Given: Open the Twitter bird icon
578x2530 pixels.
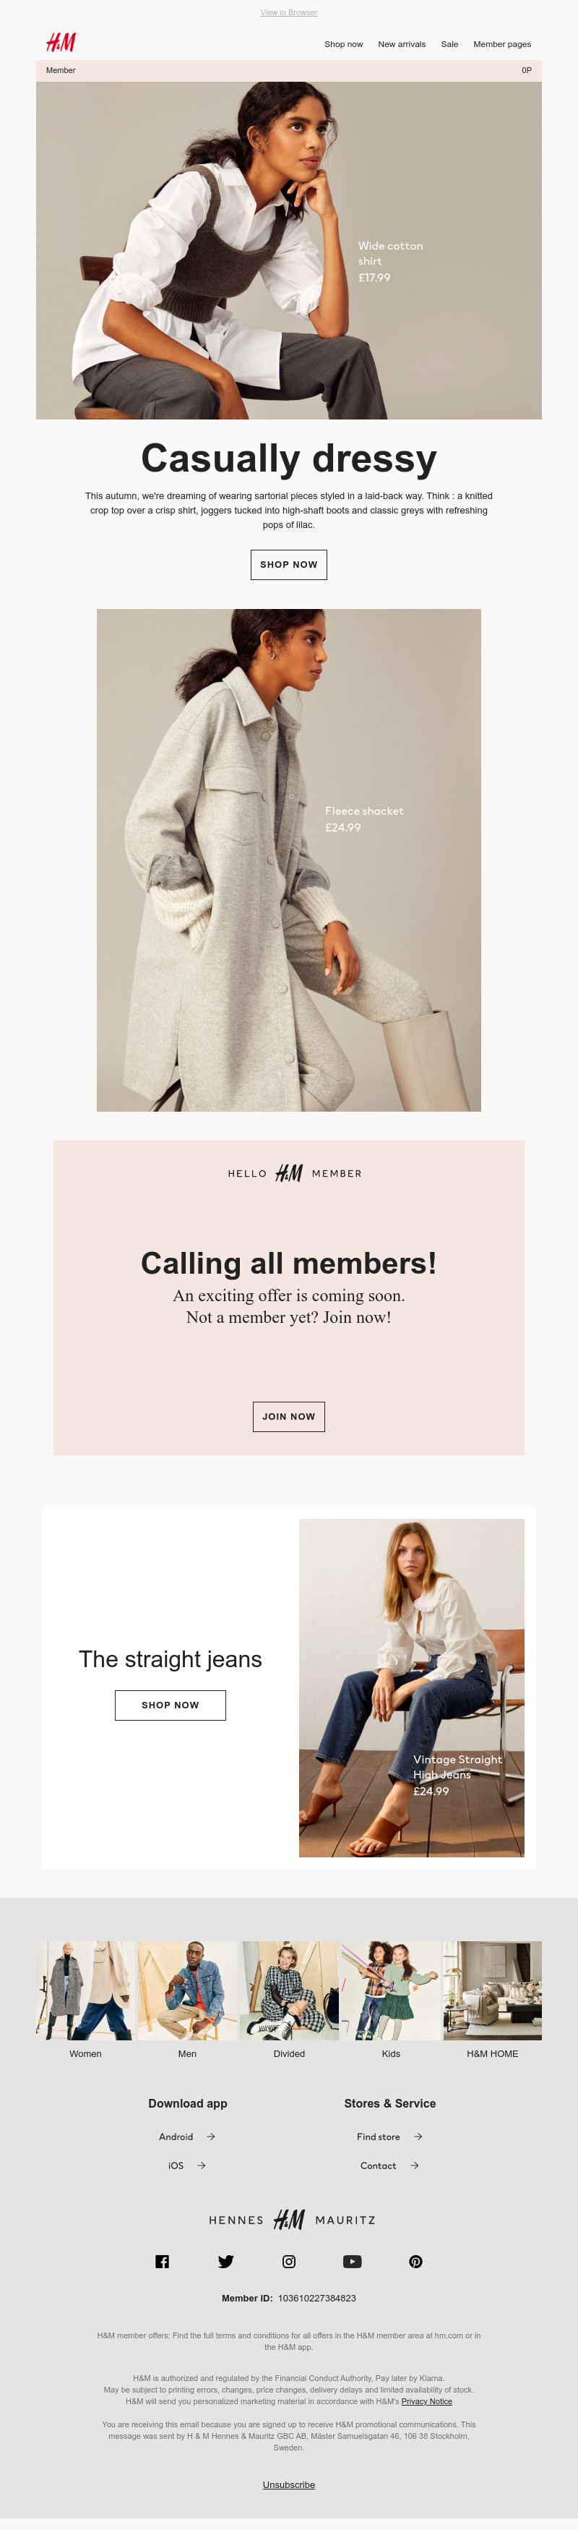Looking at the screenshot, I should pos(225,2261).
